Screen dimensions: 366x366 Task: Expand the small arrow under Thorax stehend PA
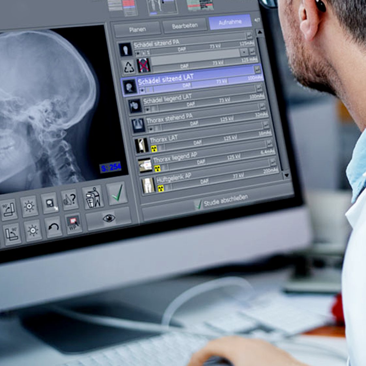pos(150,129)
